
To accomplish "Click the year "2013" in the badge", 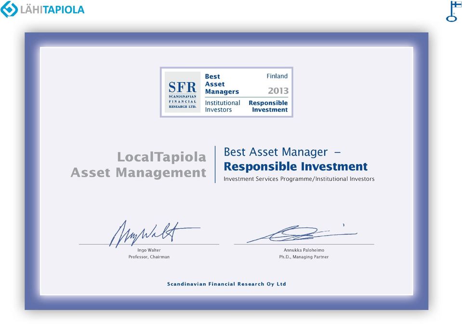I will (278, 91).
